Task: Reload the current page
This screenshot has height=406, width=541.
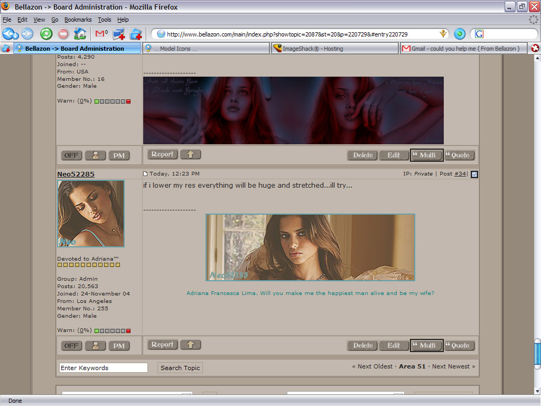Action: tap(46, 34)
